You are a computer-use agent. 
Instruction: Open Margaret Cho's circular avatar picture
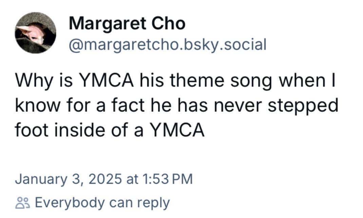coord(35,33)
